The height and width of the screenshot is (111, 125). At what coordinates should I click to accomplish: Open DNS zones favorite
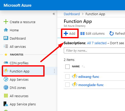pyautogui.click(x=18, y=88)
